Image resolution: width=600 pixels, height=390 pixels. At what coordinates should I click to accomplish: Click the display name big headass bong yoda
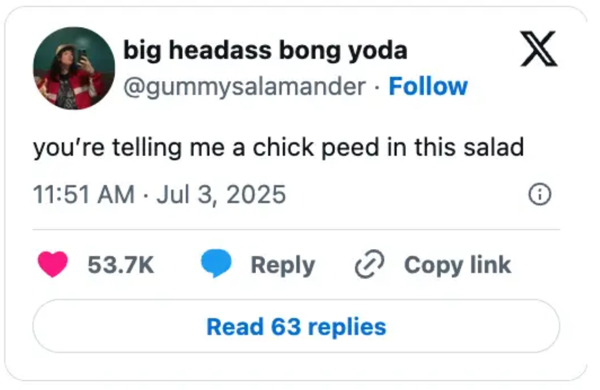pyautogui.click(x=265, y=50)
